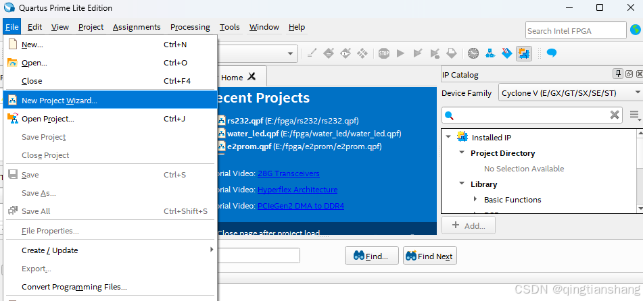This screenshot has width=643, height=301.
Task: Click the Add... button under IP Catalog
Action: tap(469, 225)
